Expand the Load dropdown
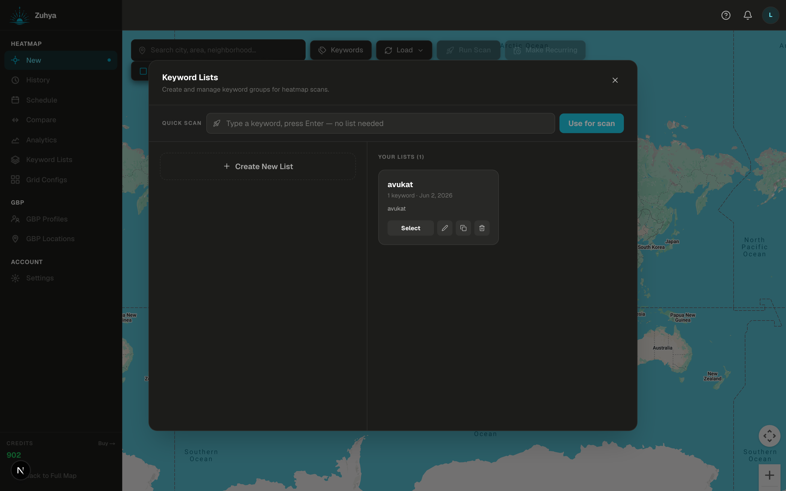 click(404, 50)
